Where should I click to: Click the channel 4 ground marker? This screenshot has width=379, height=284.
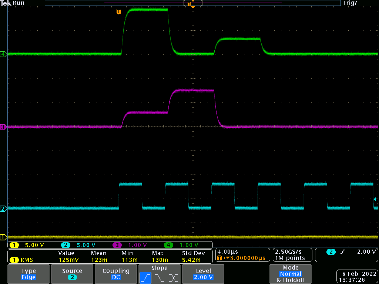point(3,54)
